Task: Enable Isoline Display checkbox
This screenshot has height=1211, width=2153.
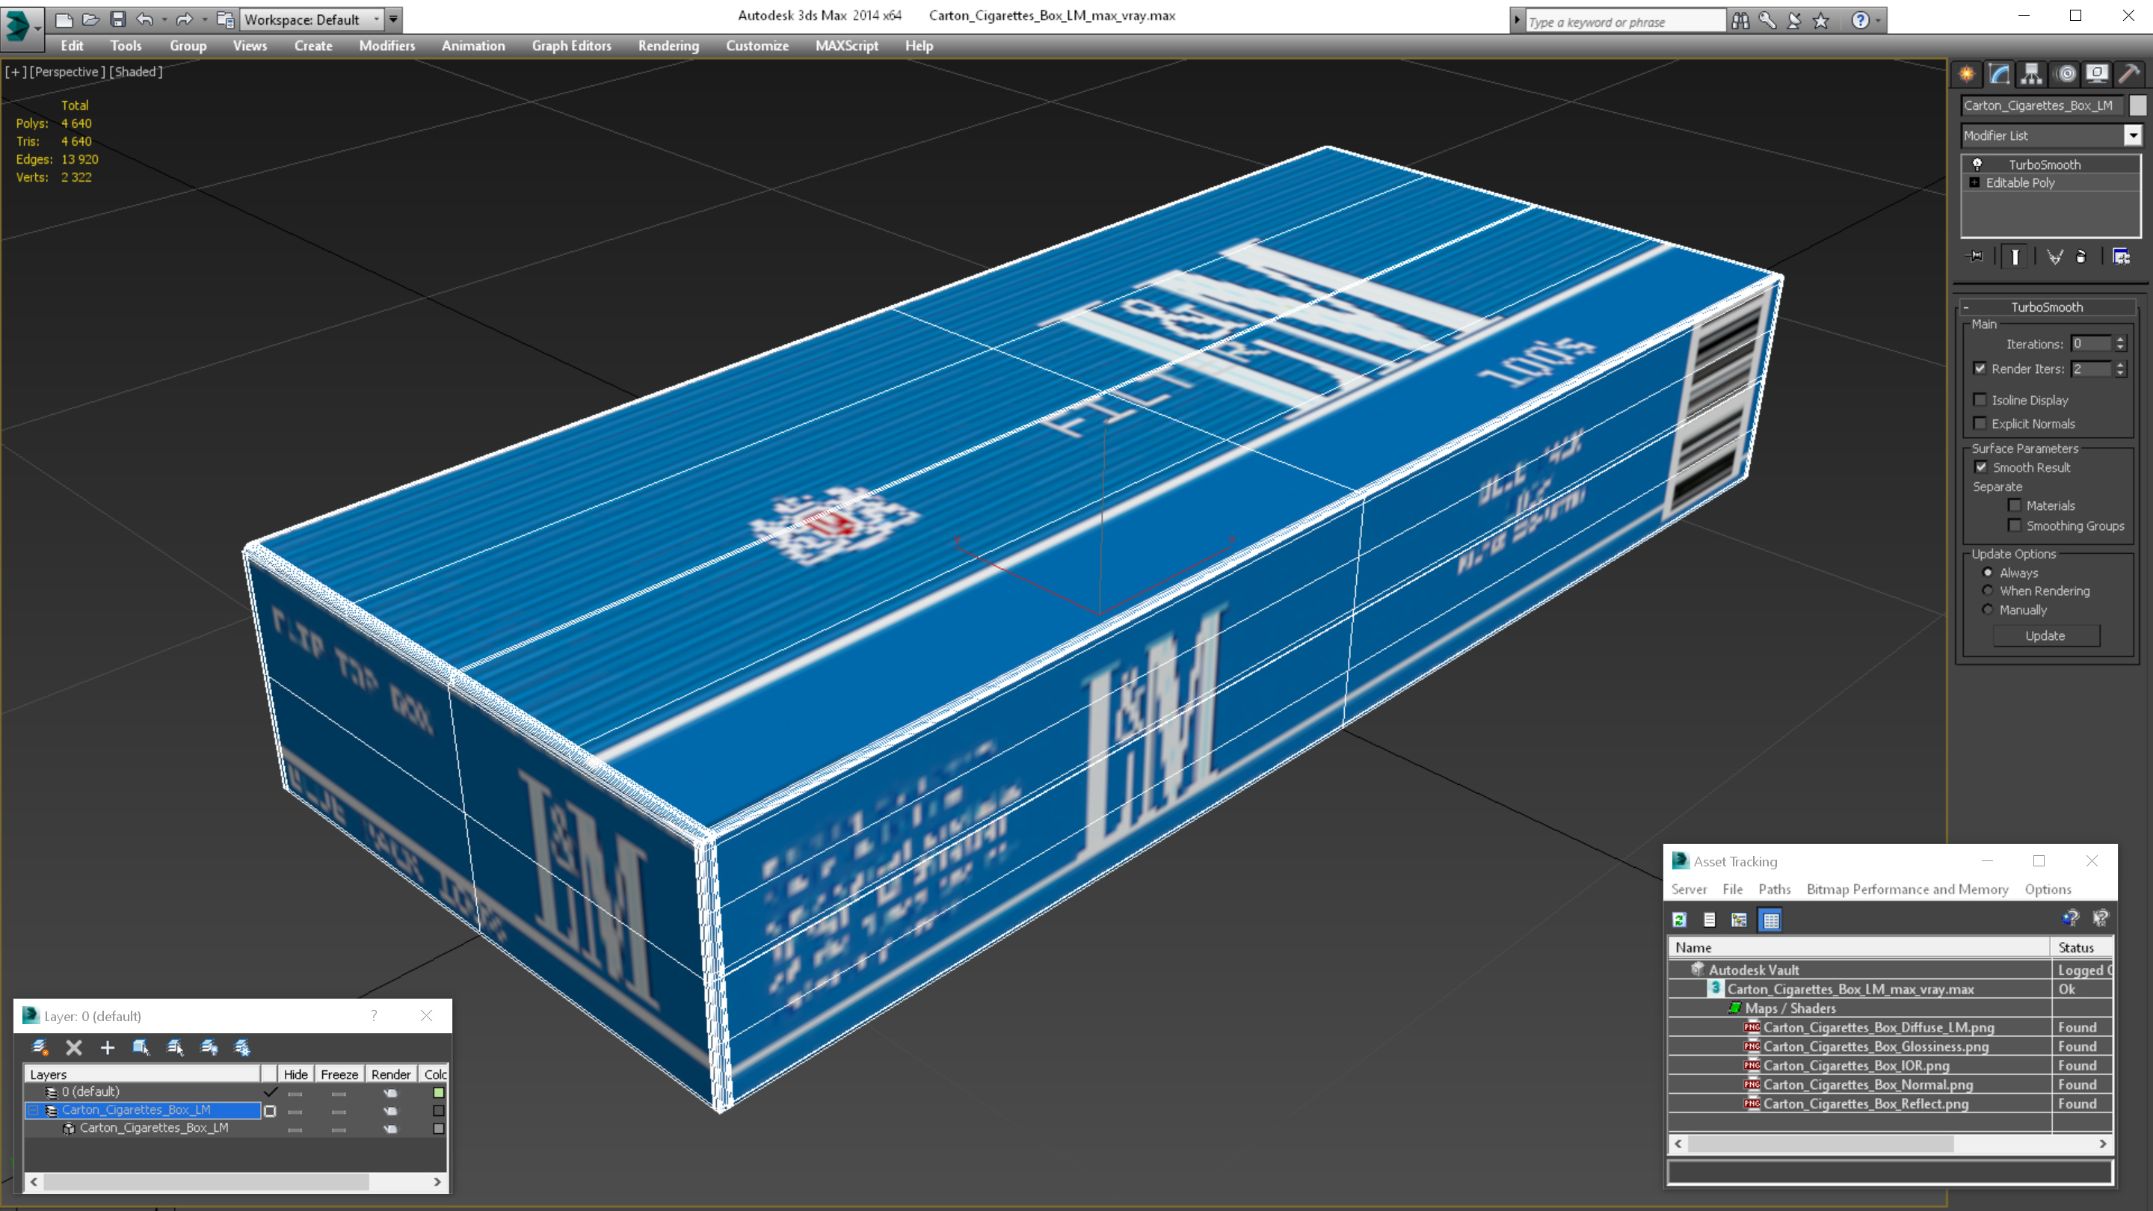Action: coord(1980,399)
